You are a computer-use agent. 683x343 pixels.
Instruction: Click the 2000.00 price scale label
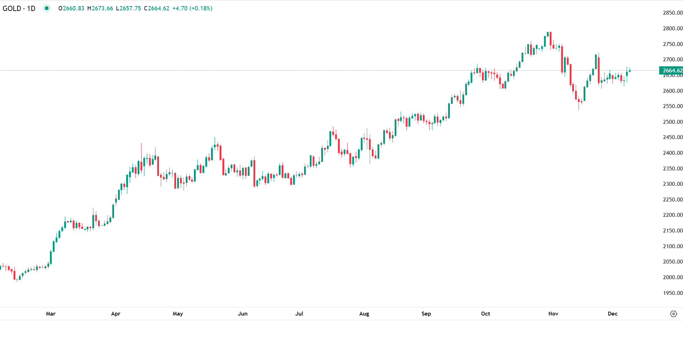[x=673, y=277]
